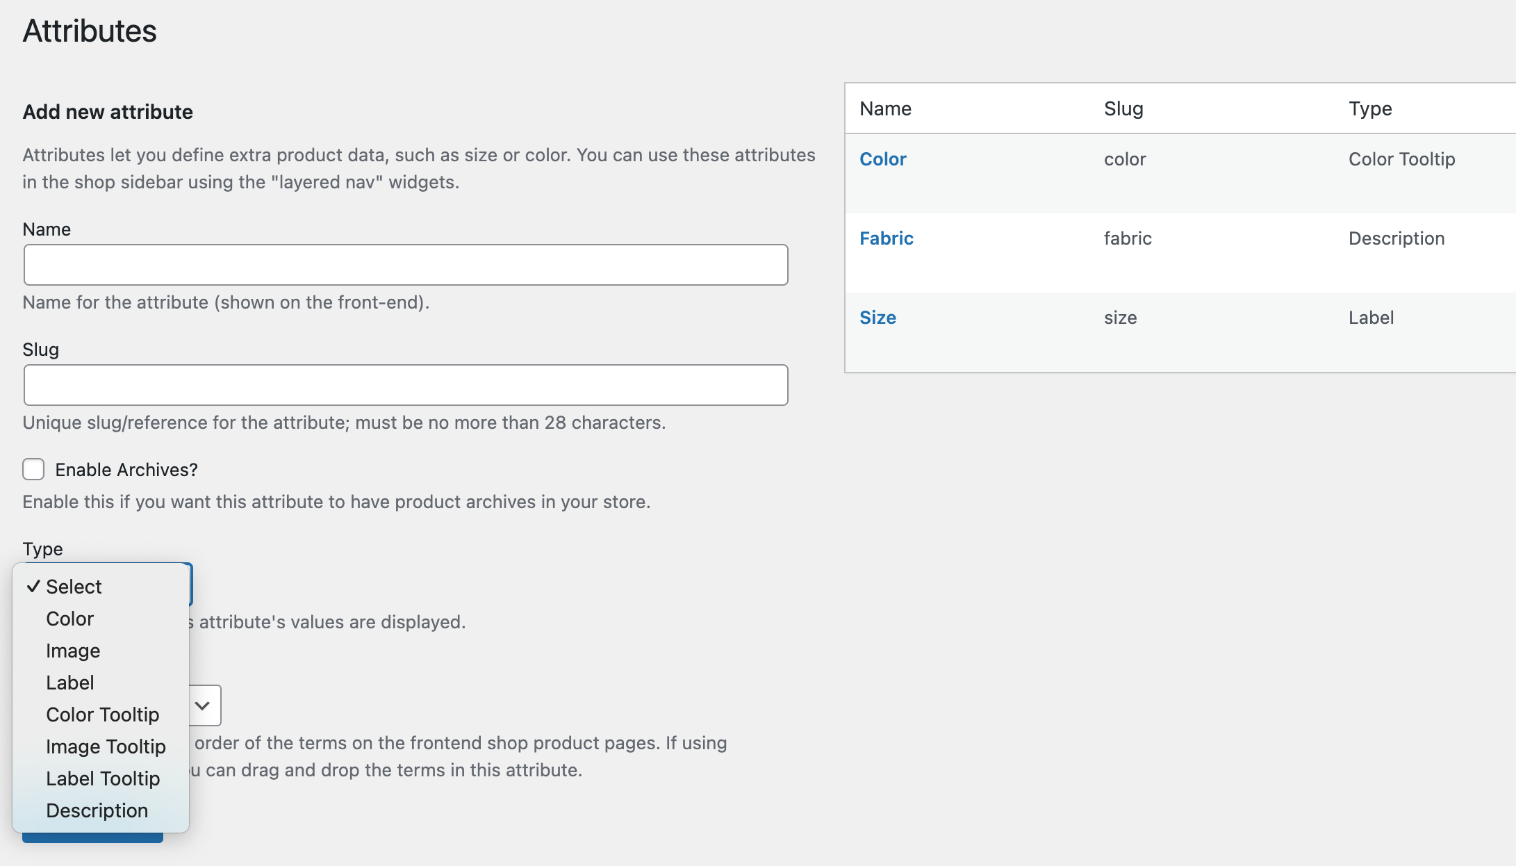Choose "Label" from the open Type menu

(70, 683)
